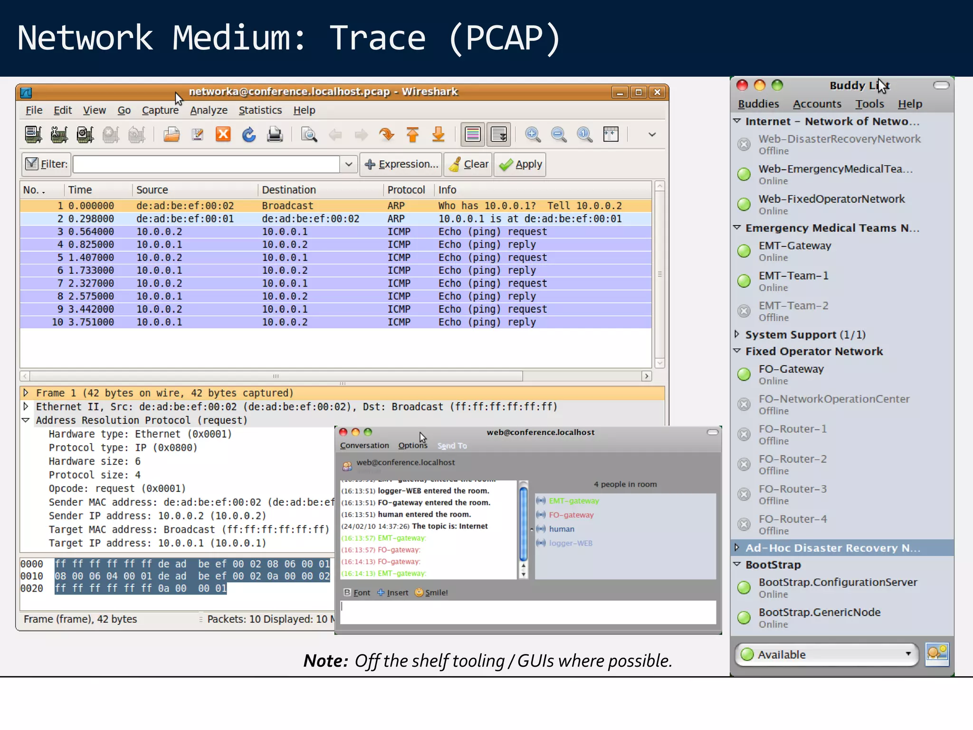
Task: Select the Web-FixedOperatorNetwork buddy
Action: pos(842,204)
